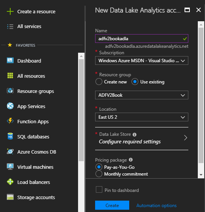This screenshot has width=205, height=212.
Task: Expand the ADFV2Book resource group dropdown
Action: (x=141, y=95)
